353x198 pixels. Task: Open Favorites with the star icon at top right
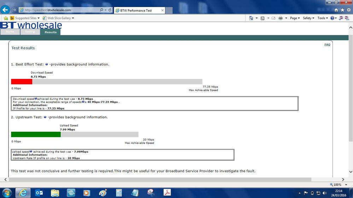(x=342, y=10)
